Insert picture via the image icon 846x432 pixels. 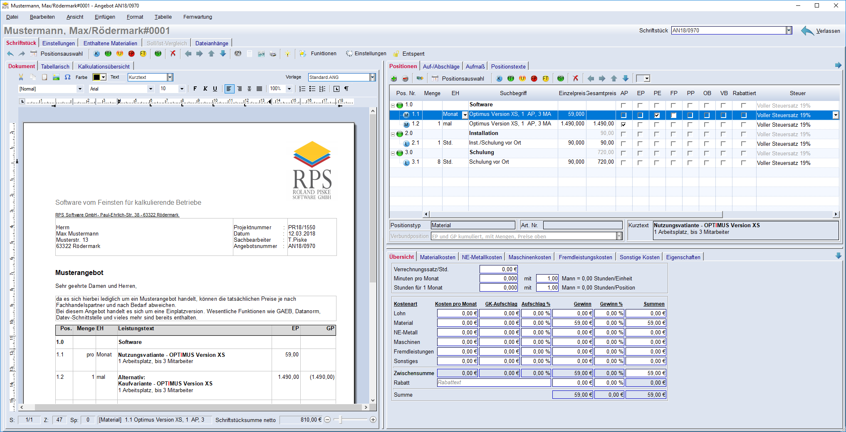tap(56, 77)
